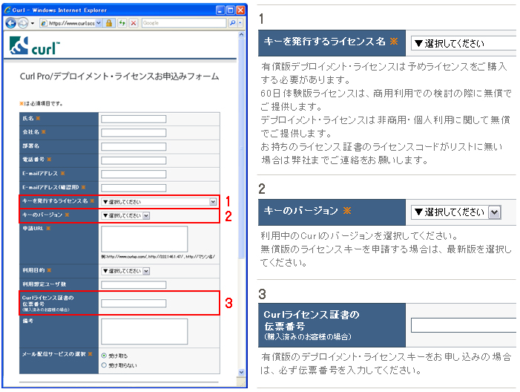Click the scrollbar up arrow
Image resolution: width=520 pixels, height=392 pixels.
tap(241, 34)
